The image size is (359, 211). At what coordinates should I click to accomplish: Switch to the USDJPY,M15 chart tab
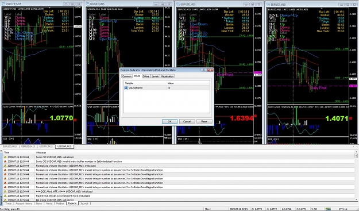(47, 147)
